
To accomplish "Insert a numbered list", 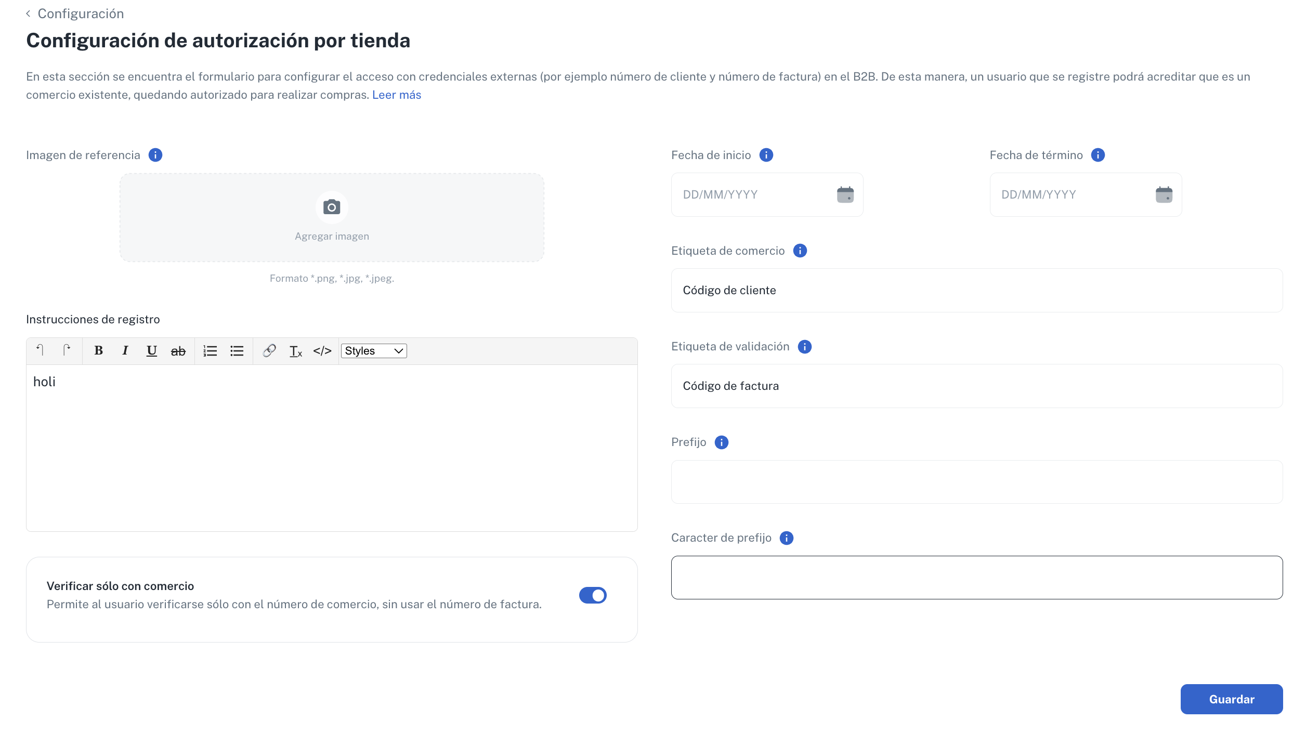I will (x=210, y=351).
